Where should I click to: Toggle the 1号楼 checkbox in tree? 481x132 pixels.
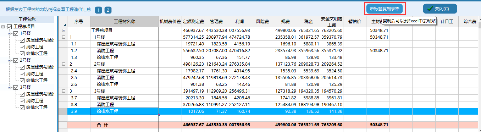coord(15,33)
